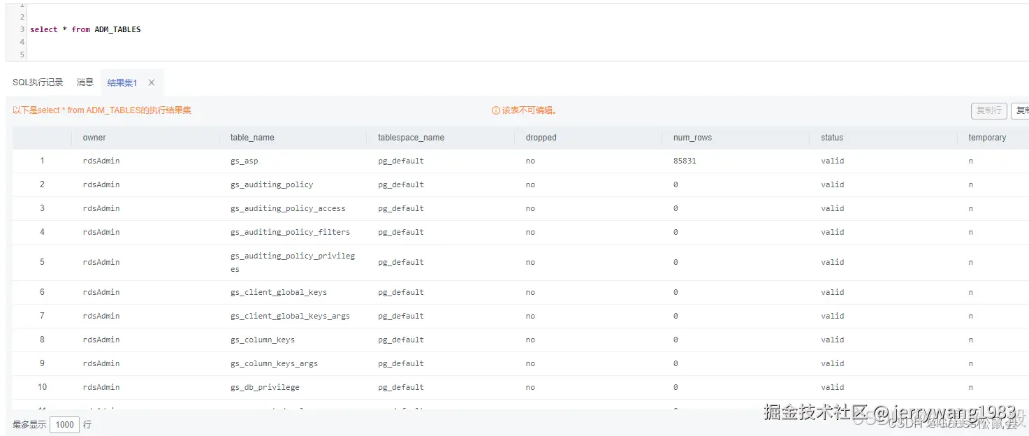
Task: Click row number 10 cell
Action: click(42, 387)
